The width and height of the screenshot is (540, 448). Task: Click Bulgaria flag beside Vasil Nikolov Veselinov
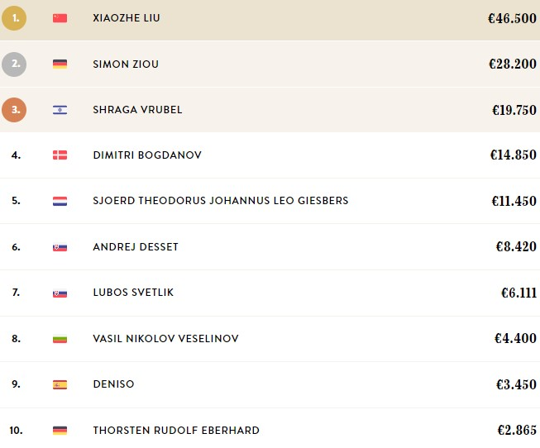(x=60, y=339)
